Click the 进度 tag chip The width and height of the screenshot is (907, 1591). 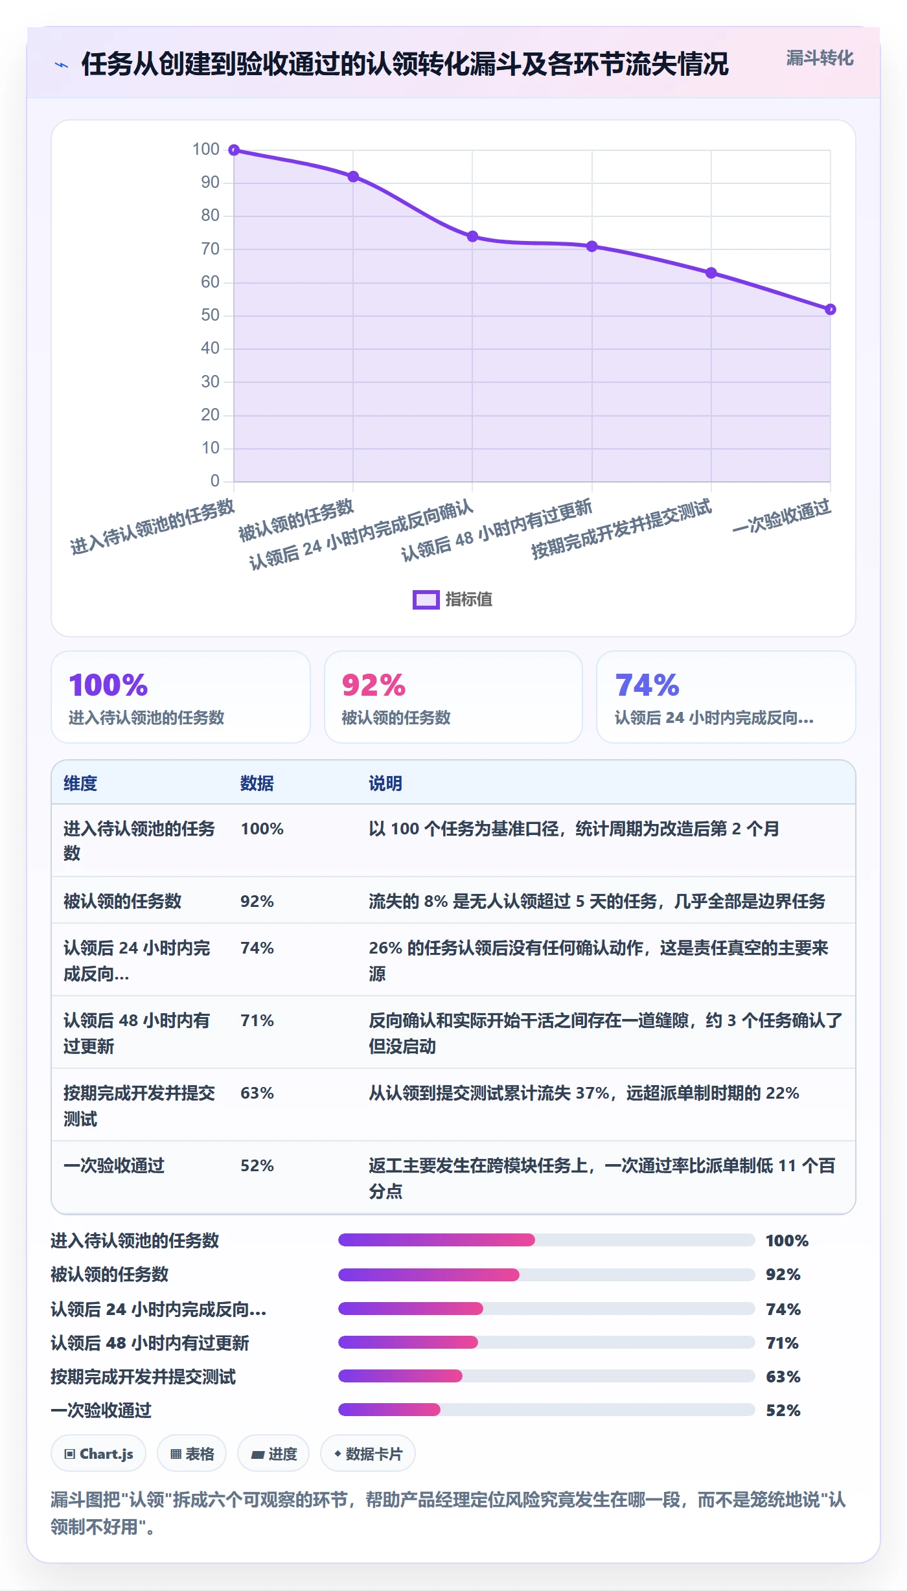273,1454
